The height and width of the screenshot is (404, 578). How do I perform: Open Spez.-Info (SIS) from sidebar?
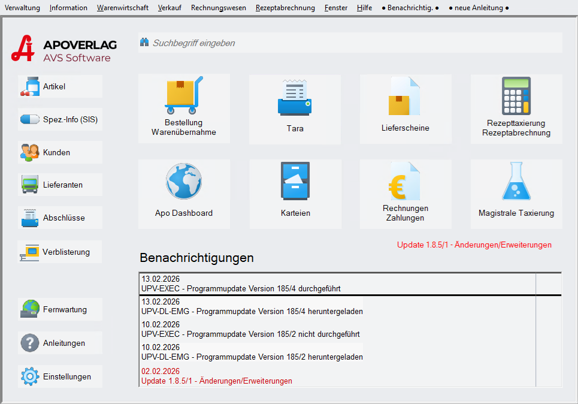coord(60,119)
